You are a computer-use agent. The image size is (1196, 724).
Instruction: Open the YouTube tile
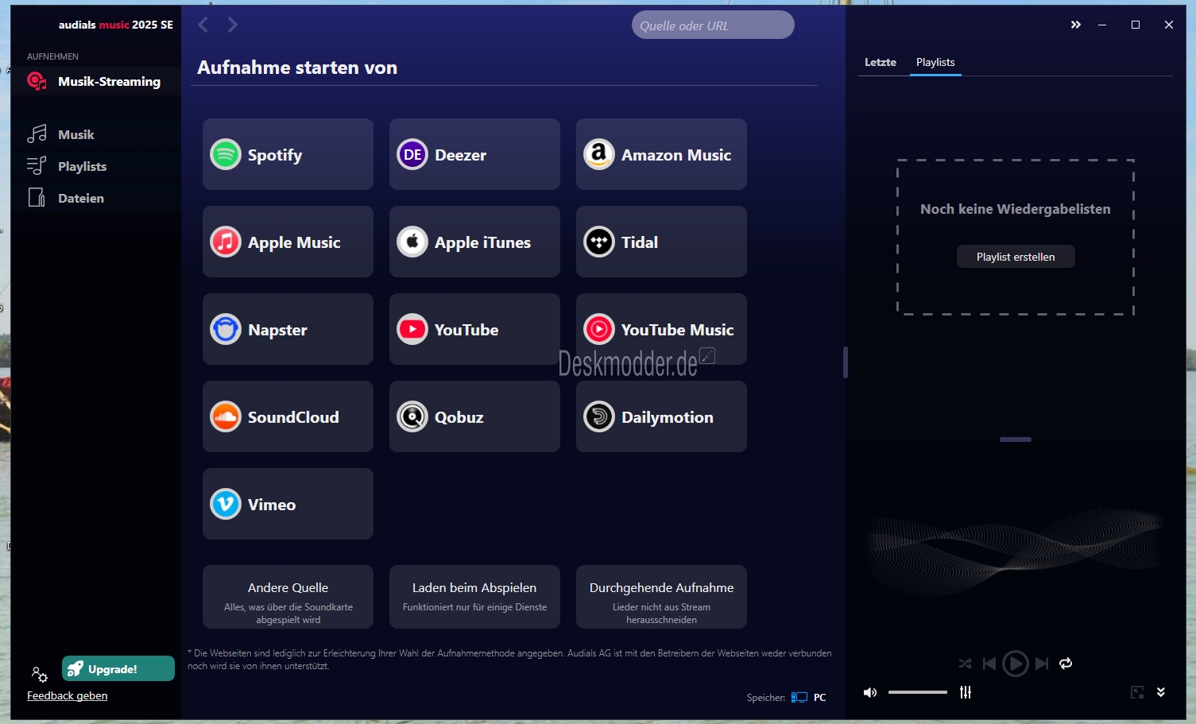pos(474,329)
